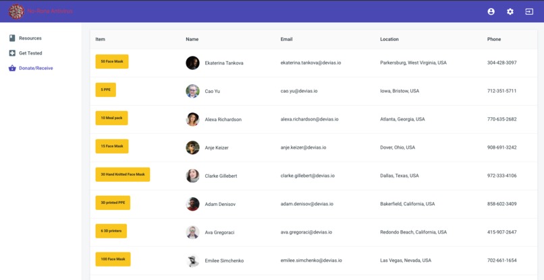Image resolution: width=544 pixels, height=280 pixels.
Task: Click the No-Rona Antivirus title text
Action: [51, 11]
